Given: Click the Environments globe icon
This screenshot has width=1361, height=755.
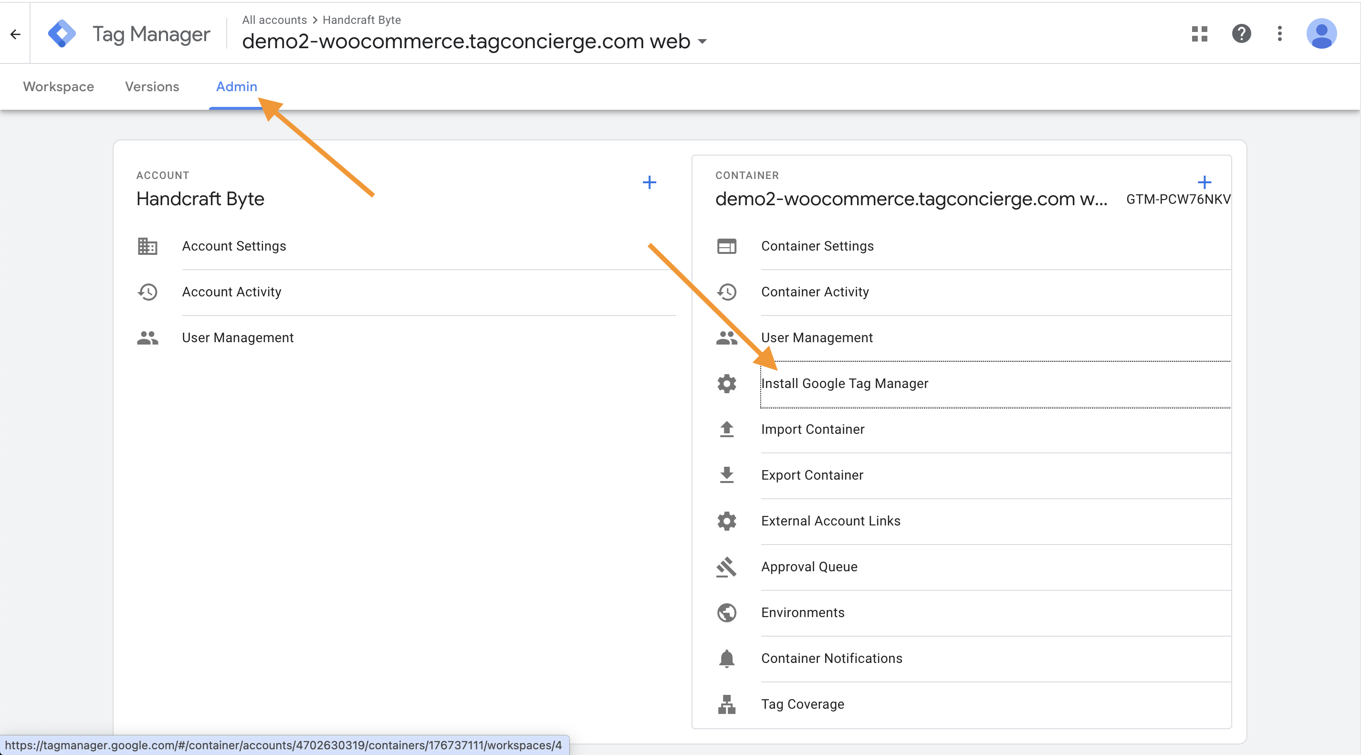Looking at the screenshot, I should pos(726,613).
